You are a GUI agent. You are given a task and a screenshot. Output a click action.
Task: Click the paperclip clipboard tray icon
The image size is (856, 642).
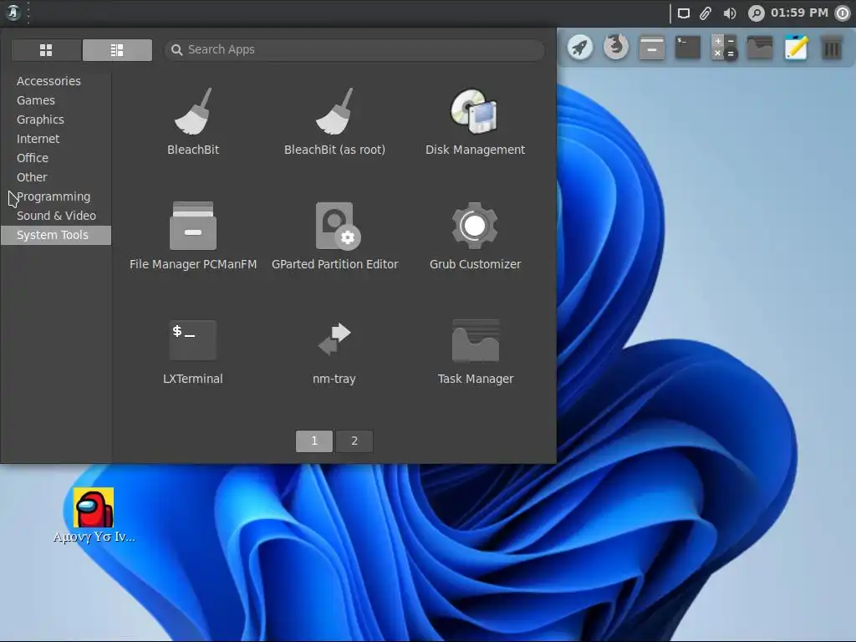706,13
